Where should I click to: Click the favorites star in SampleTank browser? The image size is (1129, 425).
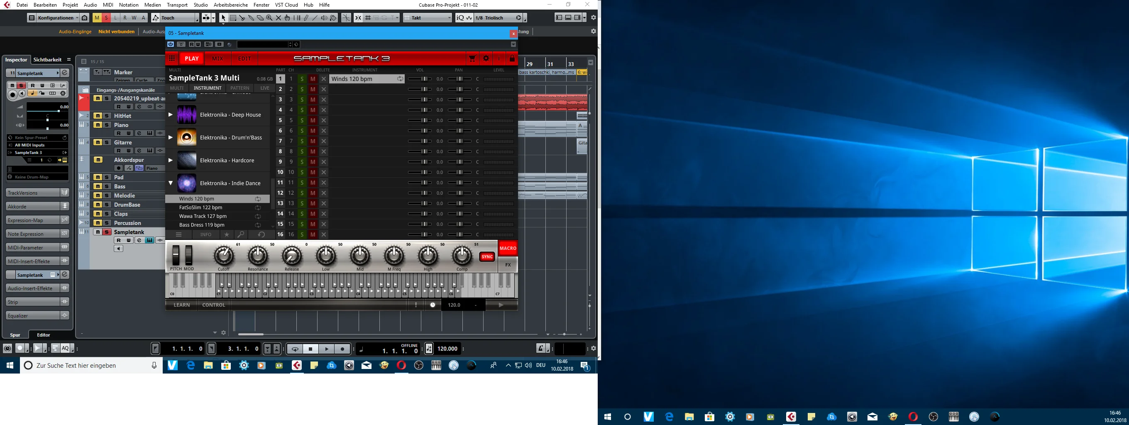click(227, 234)
